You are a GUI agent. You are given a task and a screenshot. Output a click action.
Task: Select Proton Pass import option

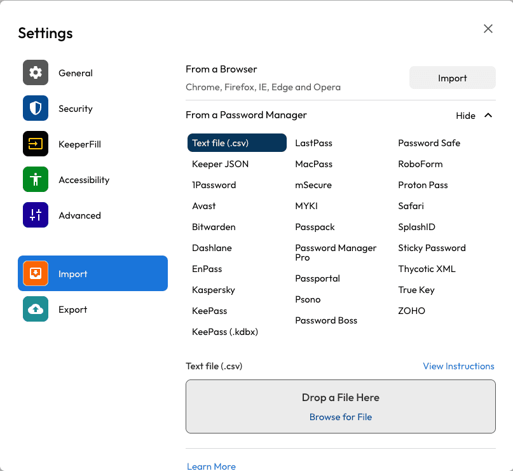423,184
